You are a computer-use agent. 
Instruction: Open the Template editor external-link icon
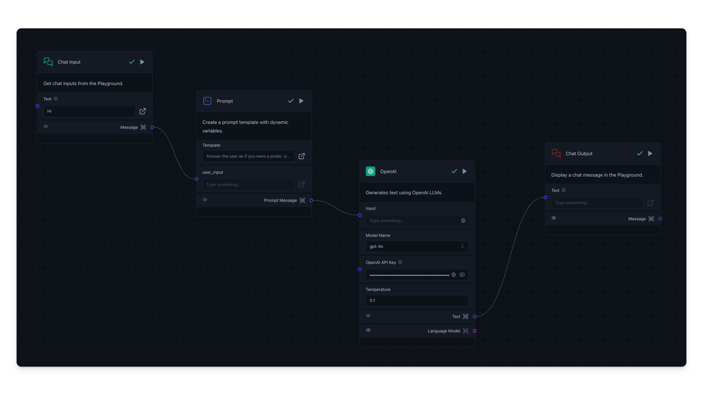coord(302,156)
